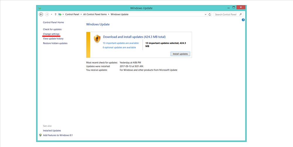This screenshot has height=147, width=293.
Task: Open 13 important updates are available link
Action: pyautogui.click(x=121, y=43)
